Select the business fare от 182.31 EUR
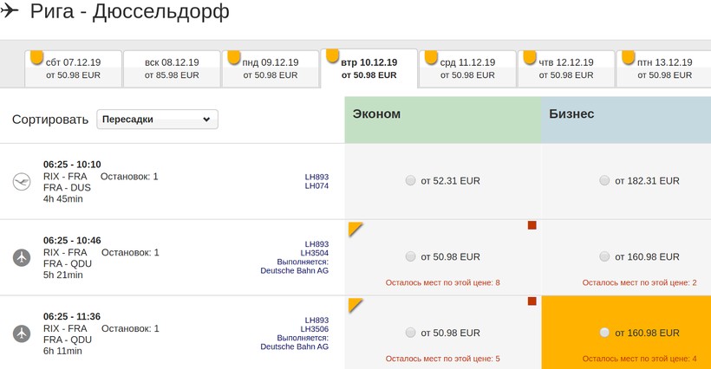 (x=604, y=181)
